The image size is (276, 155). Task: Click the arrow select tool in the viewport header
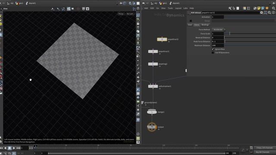[53, 9]
